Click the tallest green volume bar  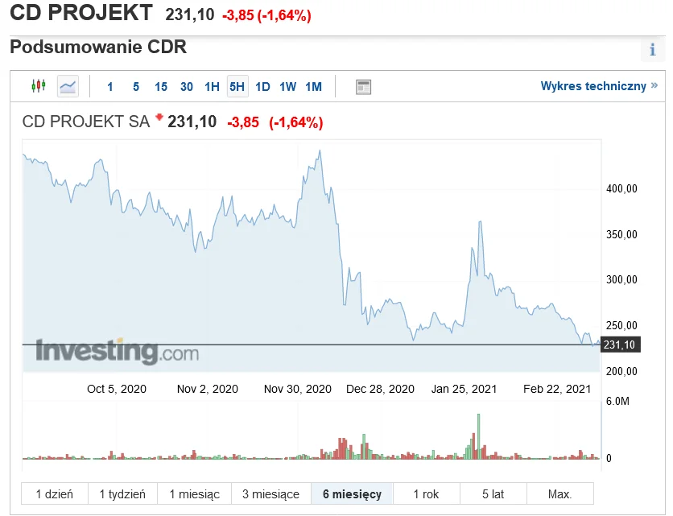478,436
